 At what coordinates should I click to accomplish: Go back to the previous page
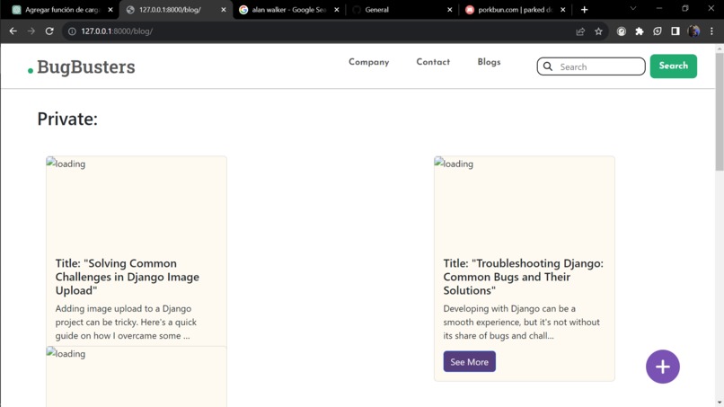point(13,31)
